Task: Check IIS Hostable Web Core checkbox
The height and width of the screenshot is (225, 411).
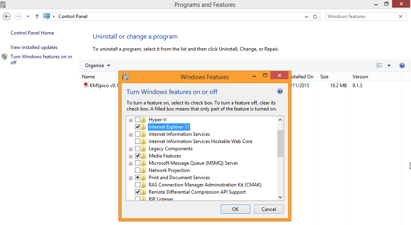Action: pos(138,141)
